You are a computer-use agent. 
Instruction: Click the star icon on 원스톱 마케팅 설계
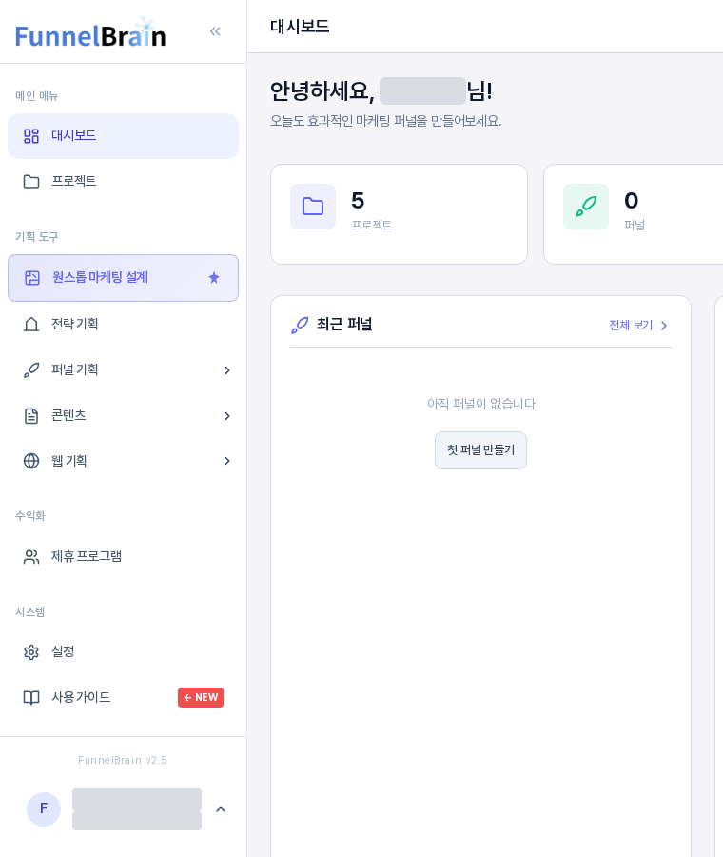[214, 278]
